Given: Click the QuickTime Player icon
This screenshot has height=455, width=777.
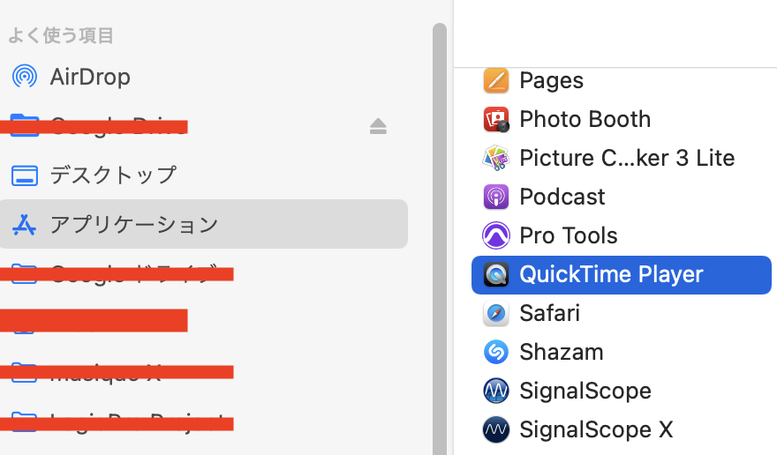Looking at the screenshot, I should 496,274.
